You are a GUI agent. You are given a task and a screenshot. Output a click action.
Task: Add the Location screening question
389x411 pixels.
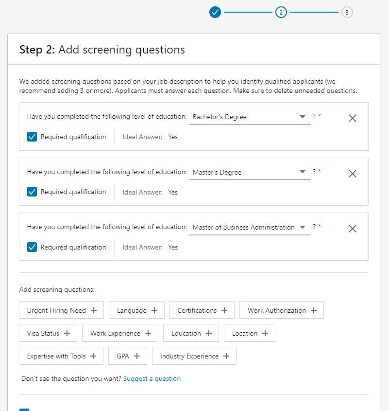(249, 333)
